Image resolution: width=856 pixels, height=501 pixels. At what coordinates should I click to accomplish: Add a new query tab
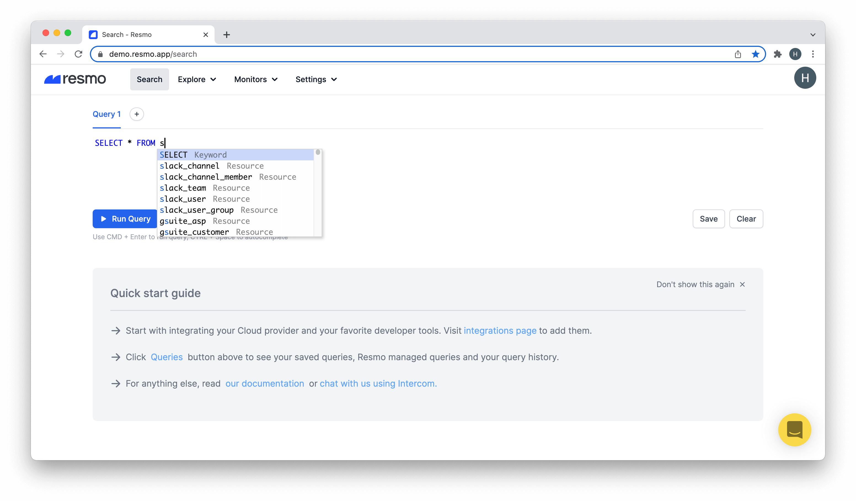coord(137,114)
